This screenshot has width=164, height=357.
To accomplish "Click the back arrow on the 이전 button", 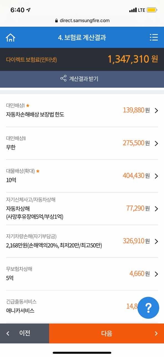I will tap(8, 333).
